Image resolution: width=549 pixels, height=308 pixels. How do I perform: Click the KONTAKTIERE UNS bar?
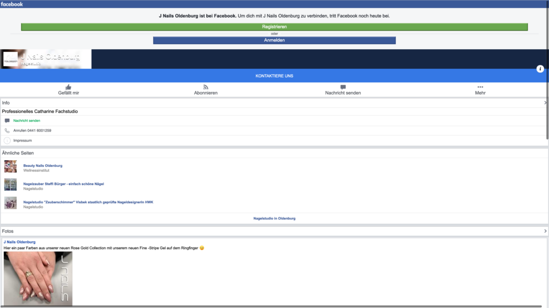tap(274, 76)
